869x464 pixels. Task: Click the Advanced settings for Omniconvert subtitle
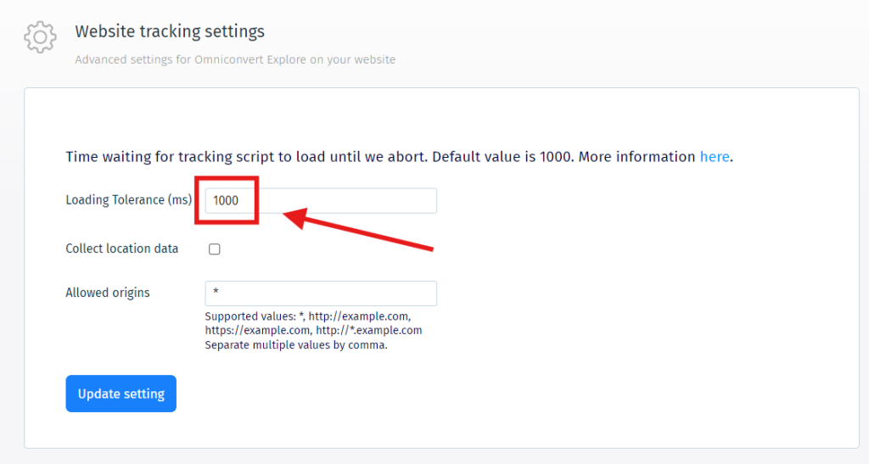click(235, 60)
